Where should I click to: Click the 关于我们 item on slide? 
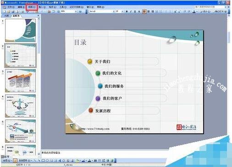[x=102, y=61]
